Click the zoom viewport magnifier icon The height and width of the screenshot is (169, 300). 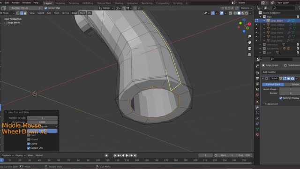pyautogui.click(x=249, y=36)
